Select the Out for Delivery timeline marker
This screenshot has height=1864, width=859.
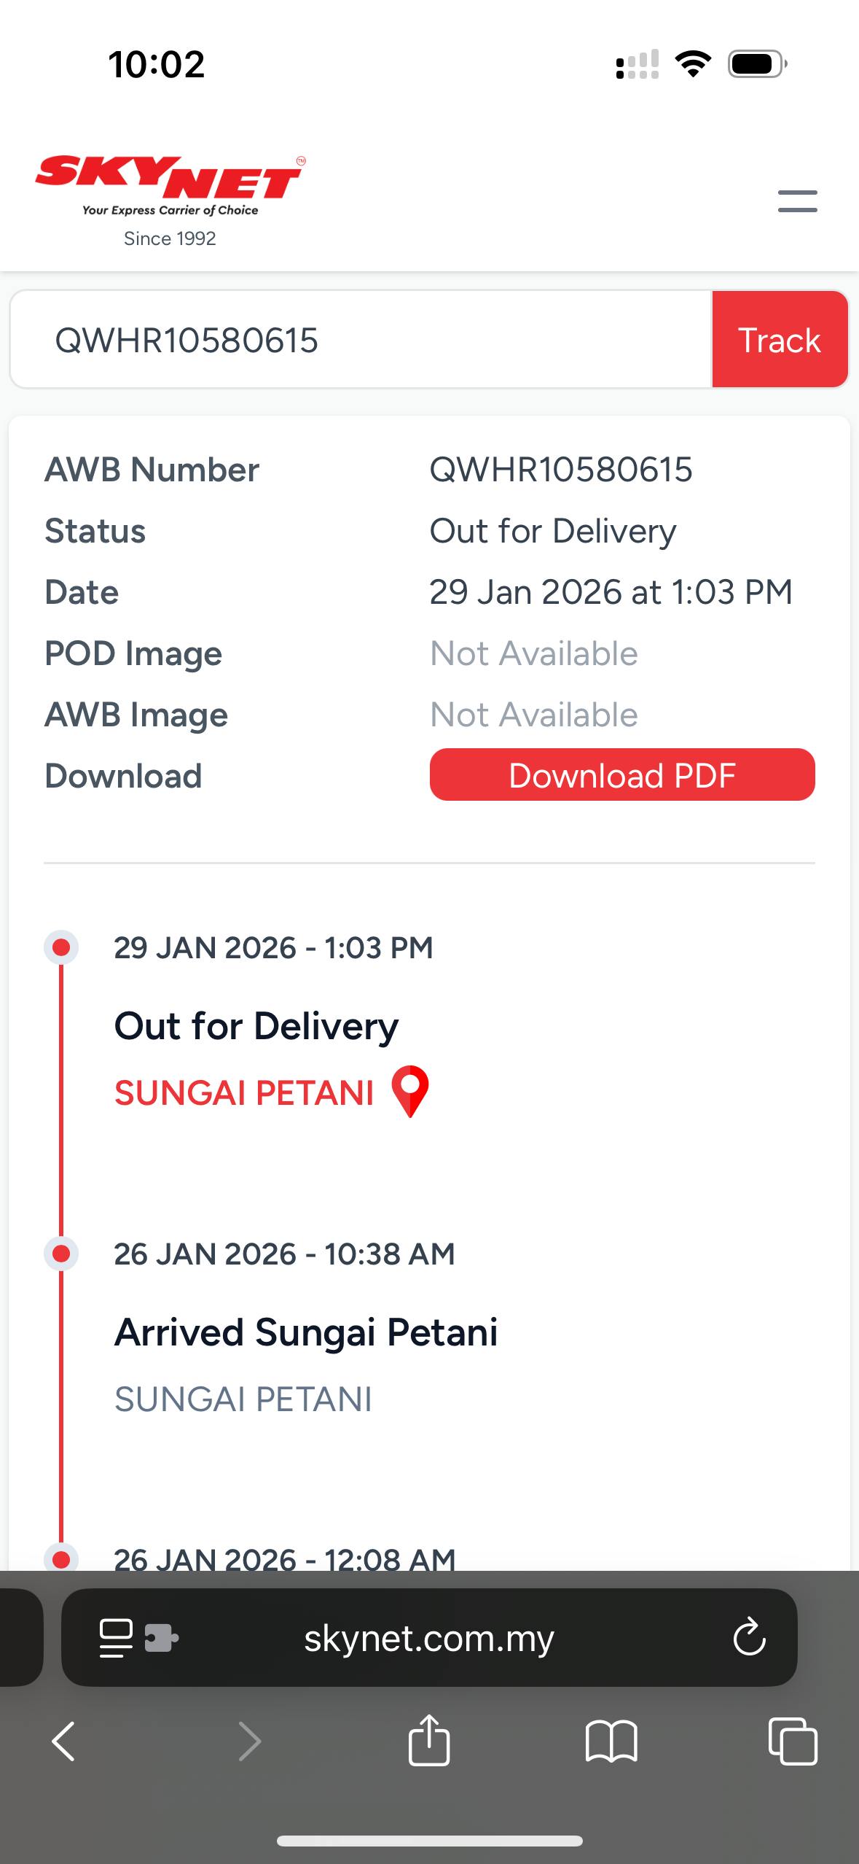(61, 947)
